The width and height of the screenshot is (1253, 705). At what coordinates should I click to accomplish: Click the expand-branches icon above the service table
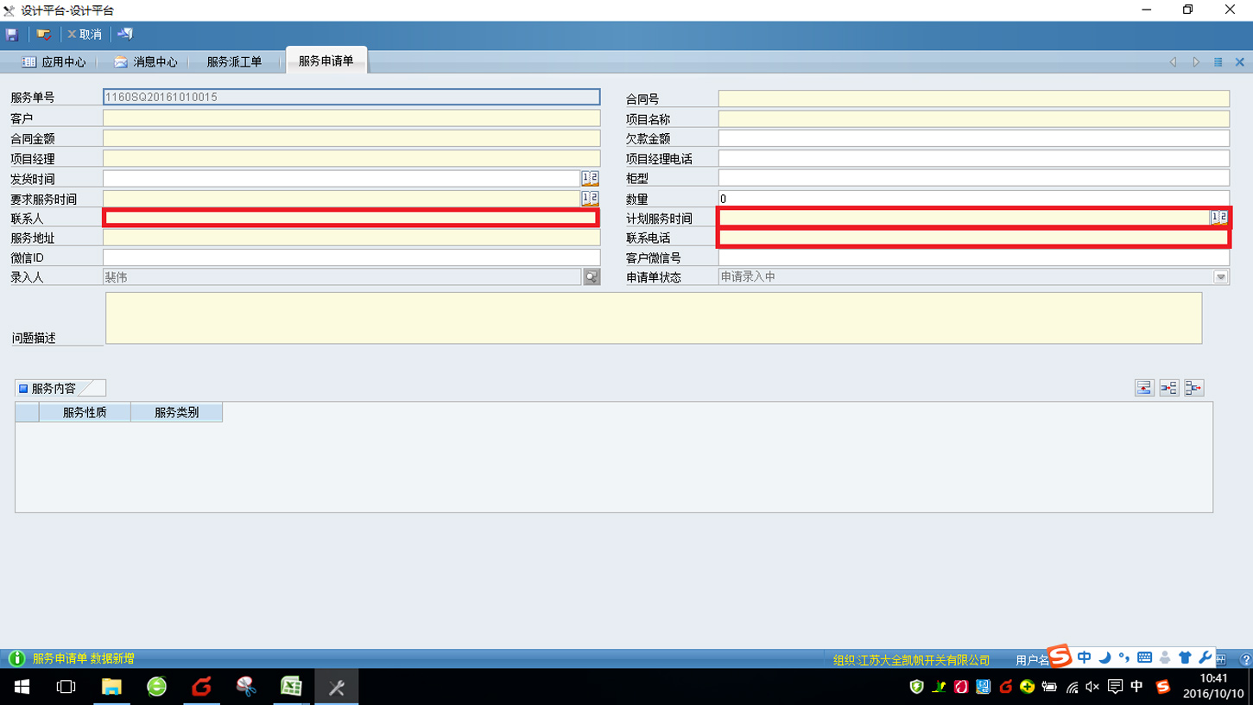(1169, 389)
